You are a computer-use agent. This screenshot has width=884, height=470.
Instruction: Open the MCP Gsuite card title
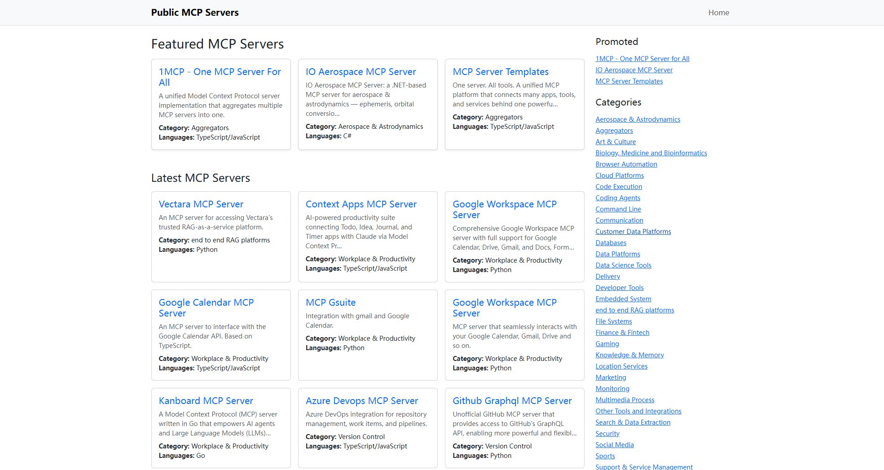330,303
